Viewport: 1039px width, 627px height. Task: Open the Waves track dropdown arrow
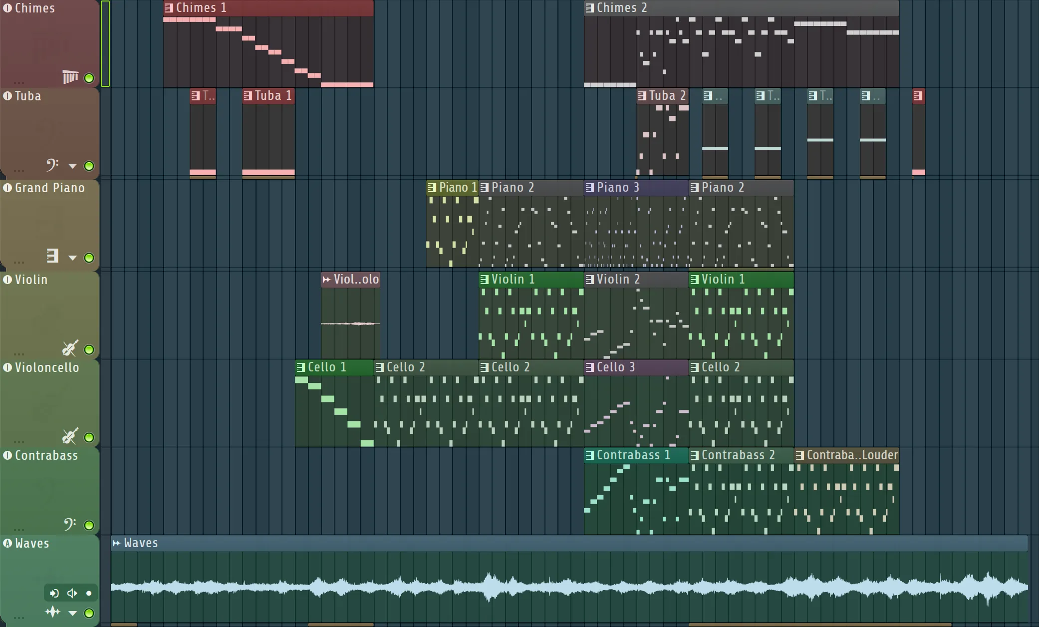(72, 613)
